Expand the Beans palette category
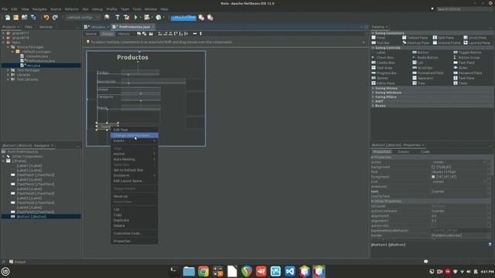 click(x=373, y=106)
